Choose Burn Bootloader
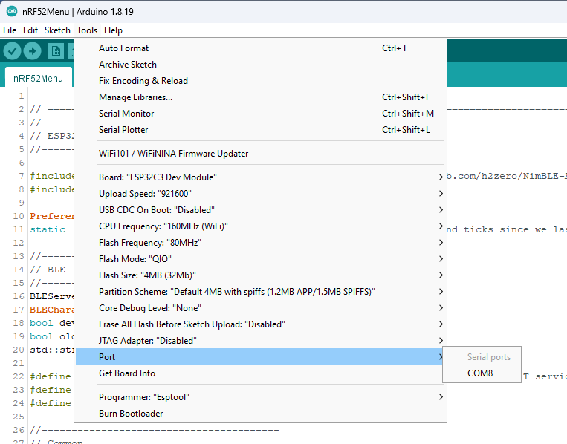The image size is (567, 444). pos(260,414)
